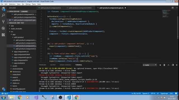Expand the node_modules folder
The height and width of the screenshot is (100, 179).
point(16,29)
